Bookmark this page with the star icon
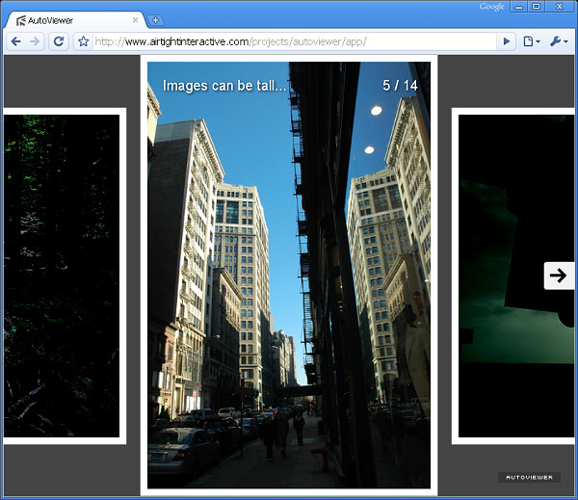578x500 pixels. tap(83, 41)
